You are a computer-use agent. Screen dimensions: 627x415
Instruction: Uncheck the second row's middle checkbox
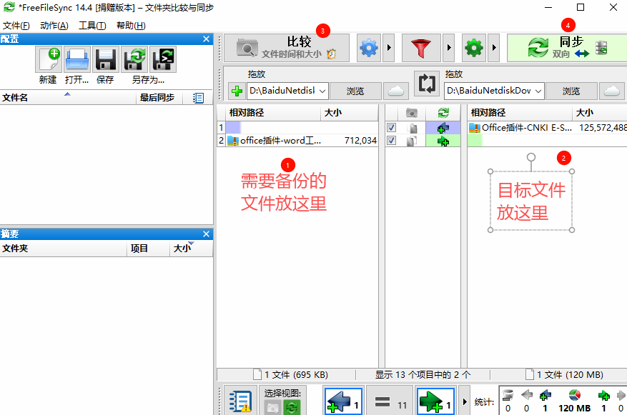tap(391, 141)
